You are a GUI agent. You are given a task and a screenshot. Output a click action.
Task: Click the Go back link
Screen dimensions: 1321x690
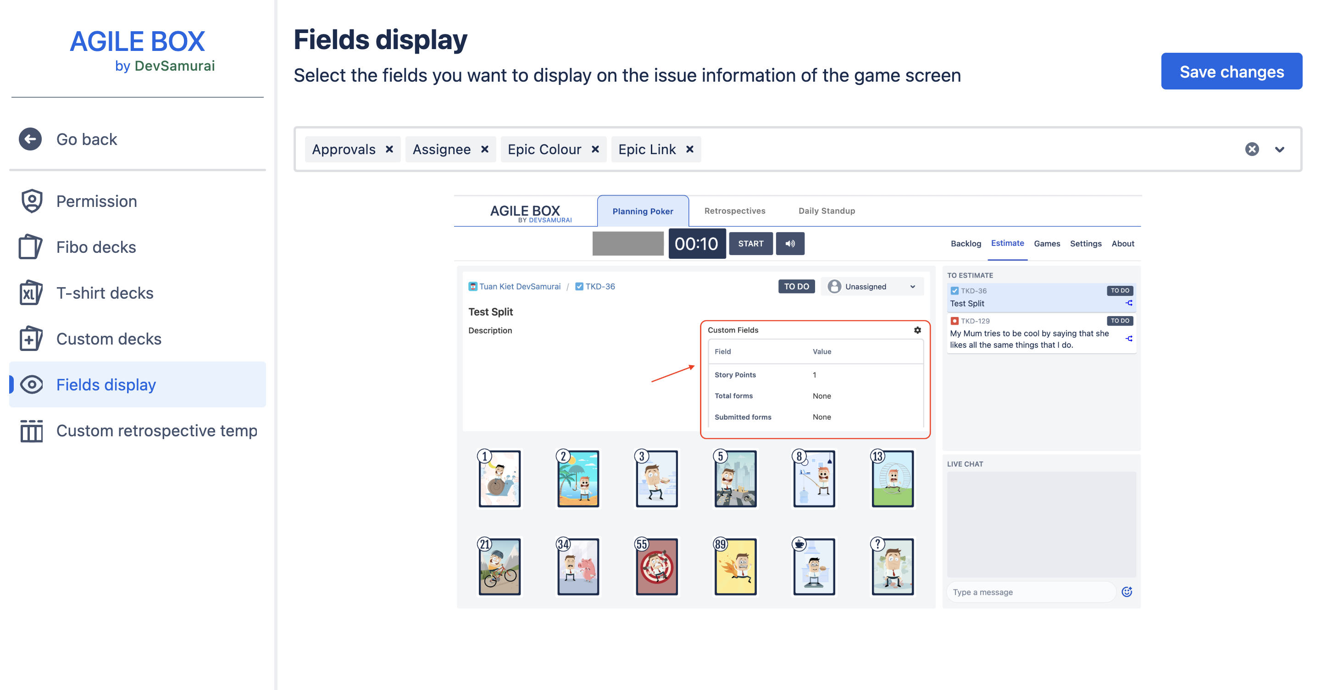click(x=87, y=139)
